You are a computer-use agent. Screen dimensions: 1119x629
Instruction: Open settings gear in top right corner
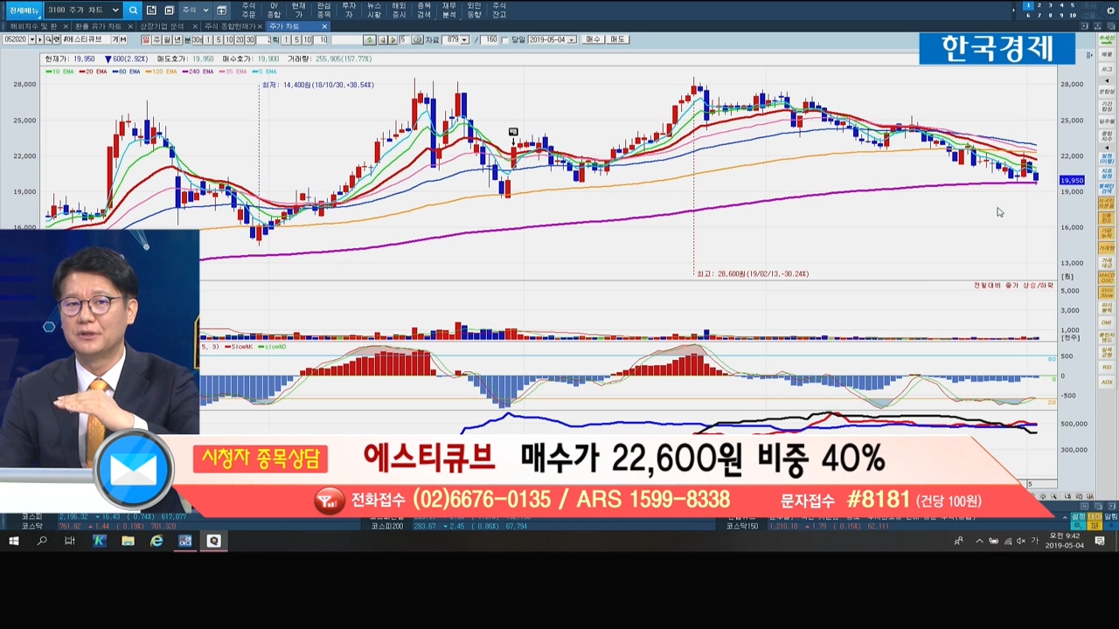1111,10
